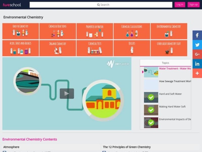The width and height of the screenshot is (202, 152).
Task: Click into the Search field
Action: pyautogui.click(x=101, y=5)
